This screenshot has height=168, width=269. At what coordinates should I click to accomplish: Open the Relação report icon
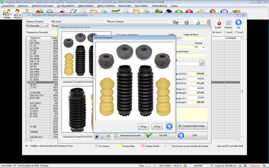pyautogui.click(x=228, y=23)
